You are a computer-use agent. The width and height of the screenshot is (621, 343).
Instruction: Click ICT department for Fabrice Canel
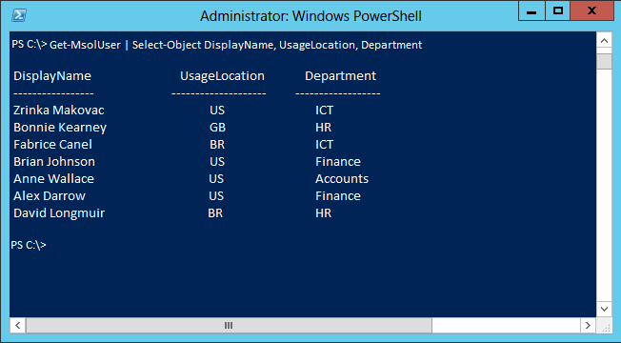pyautogui.click(x=325, y=145)
